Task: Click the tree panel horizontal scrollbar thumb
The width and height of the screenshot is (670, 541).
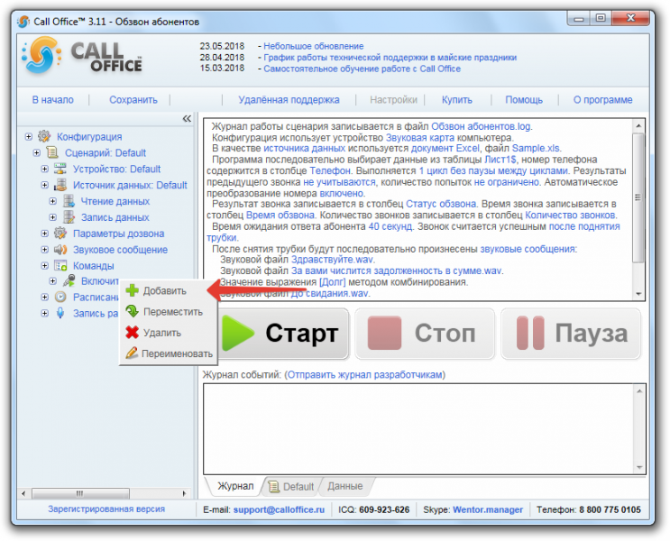Action: point(80,493)
